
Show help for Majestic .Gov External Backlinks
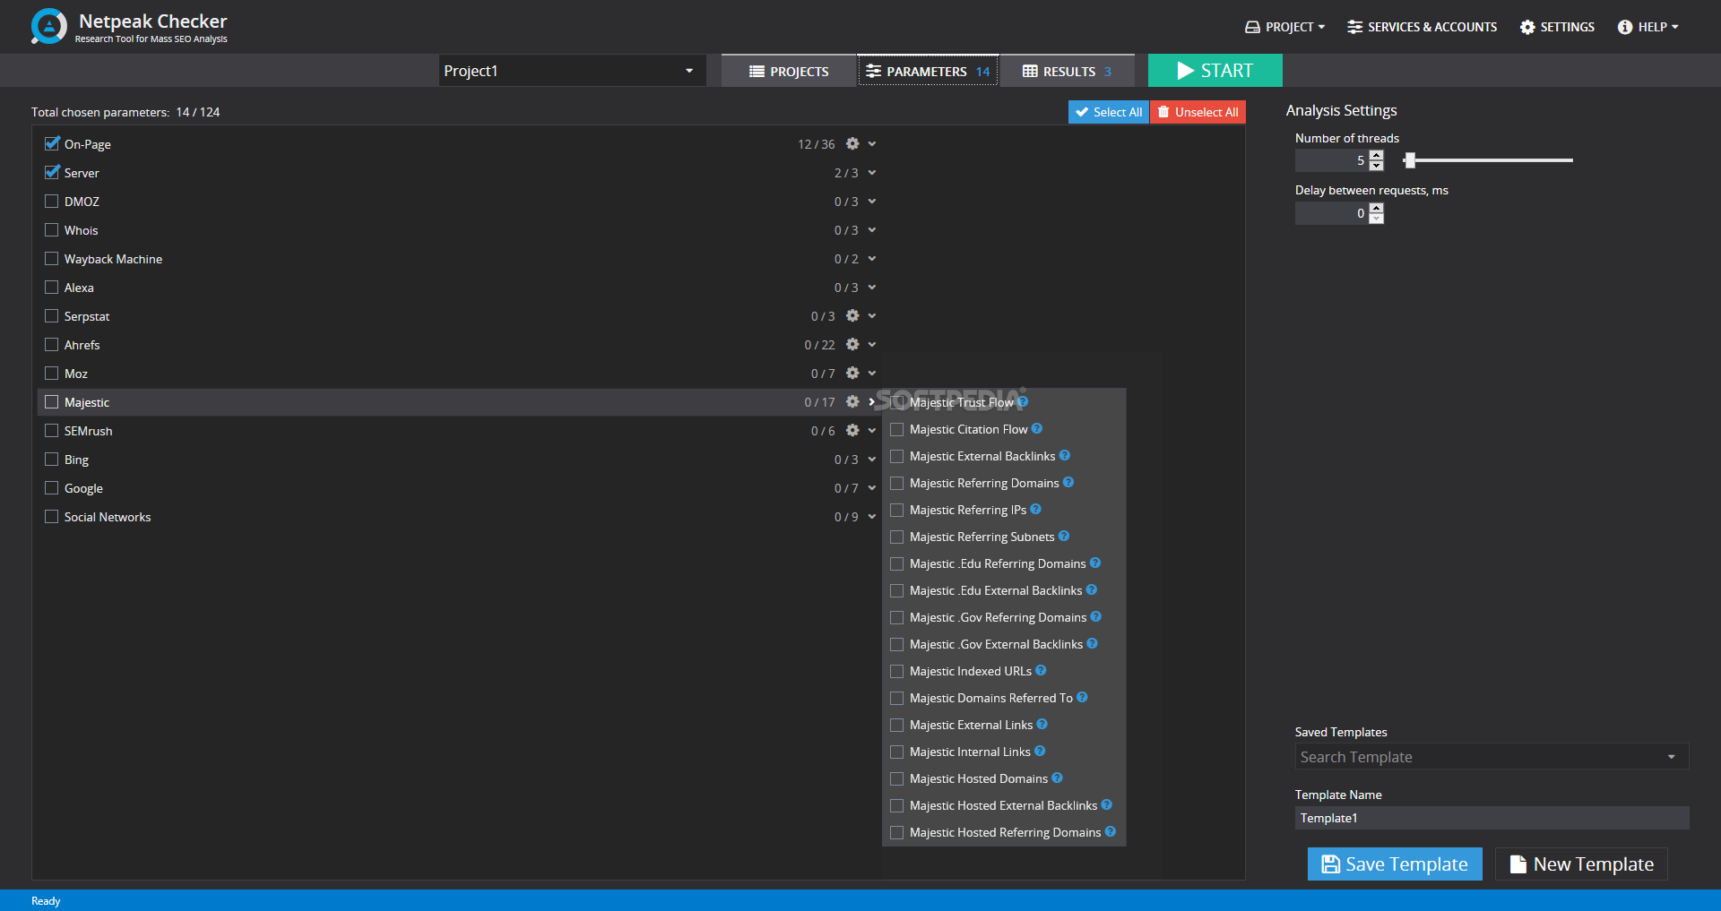coord(1093,643)
